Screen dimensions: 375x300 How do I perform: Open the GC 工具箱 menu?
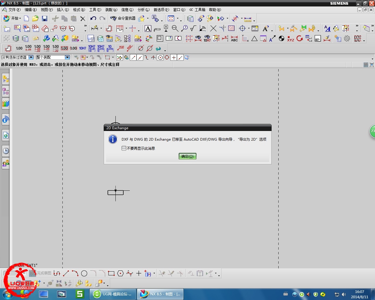tap(197, 10)
